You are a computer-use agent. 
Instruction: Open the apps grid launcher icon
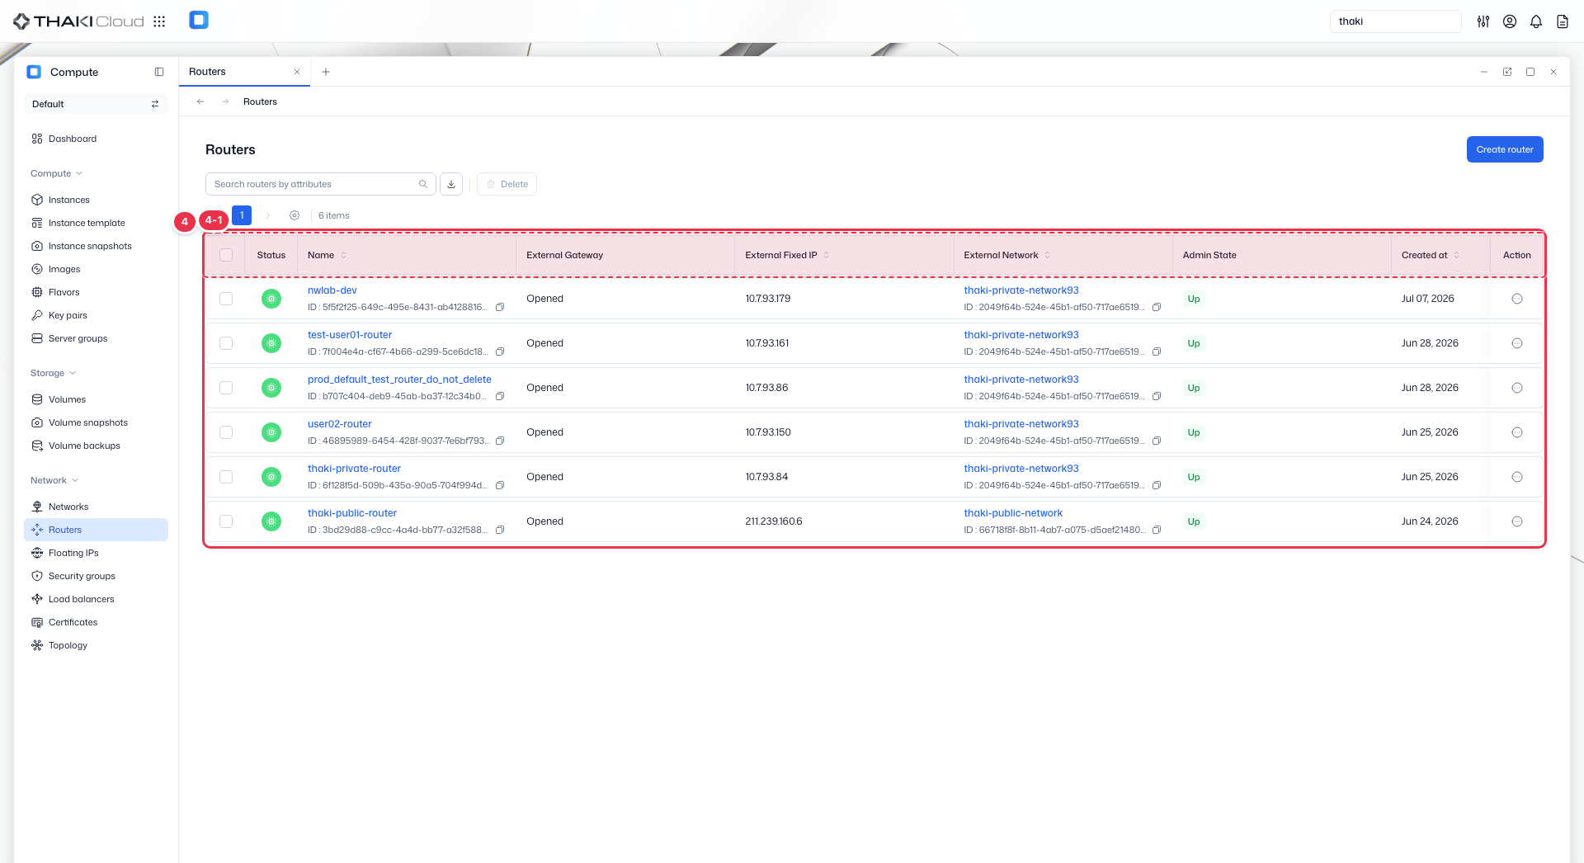pos(159,21)
